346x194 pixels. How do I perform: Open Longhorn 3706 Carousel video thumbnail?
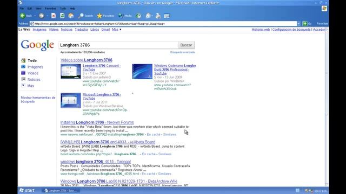coord(71,72)
